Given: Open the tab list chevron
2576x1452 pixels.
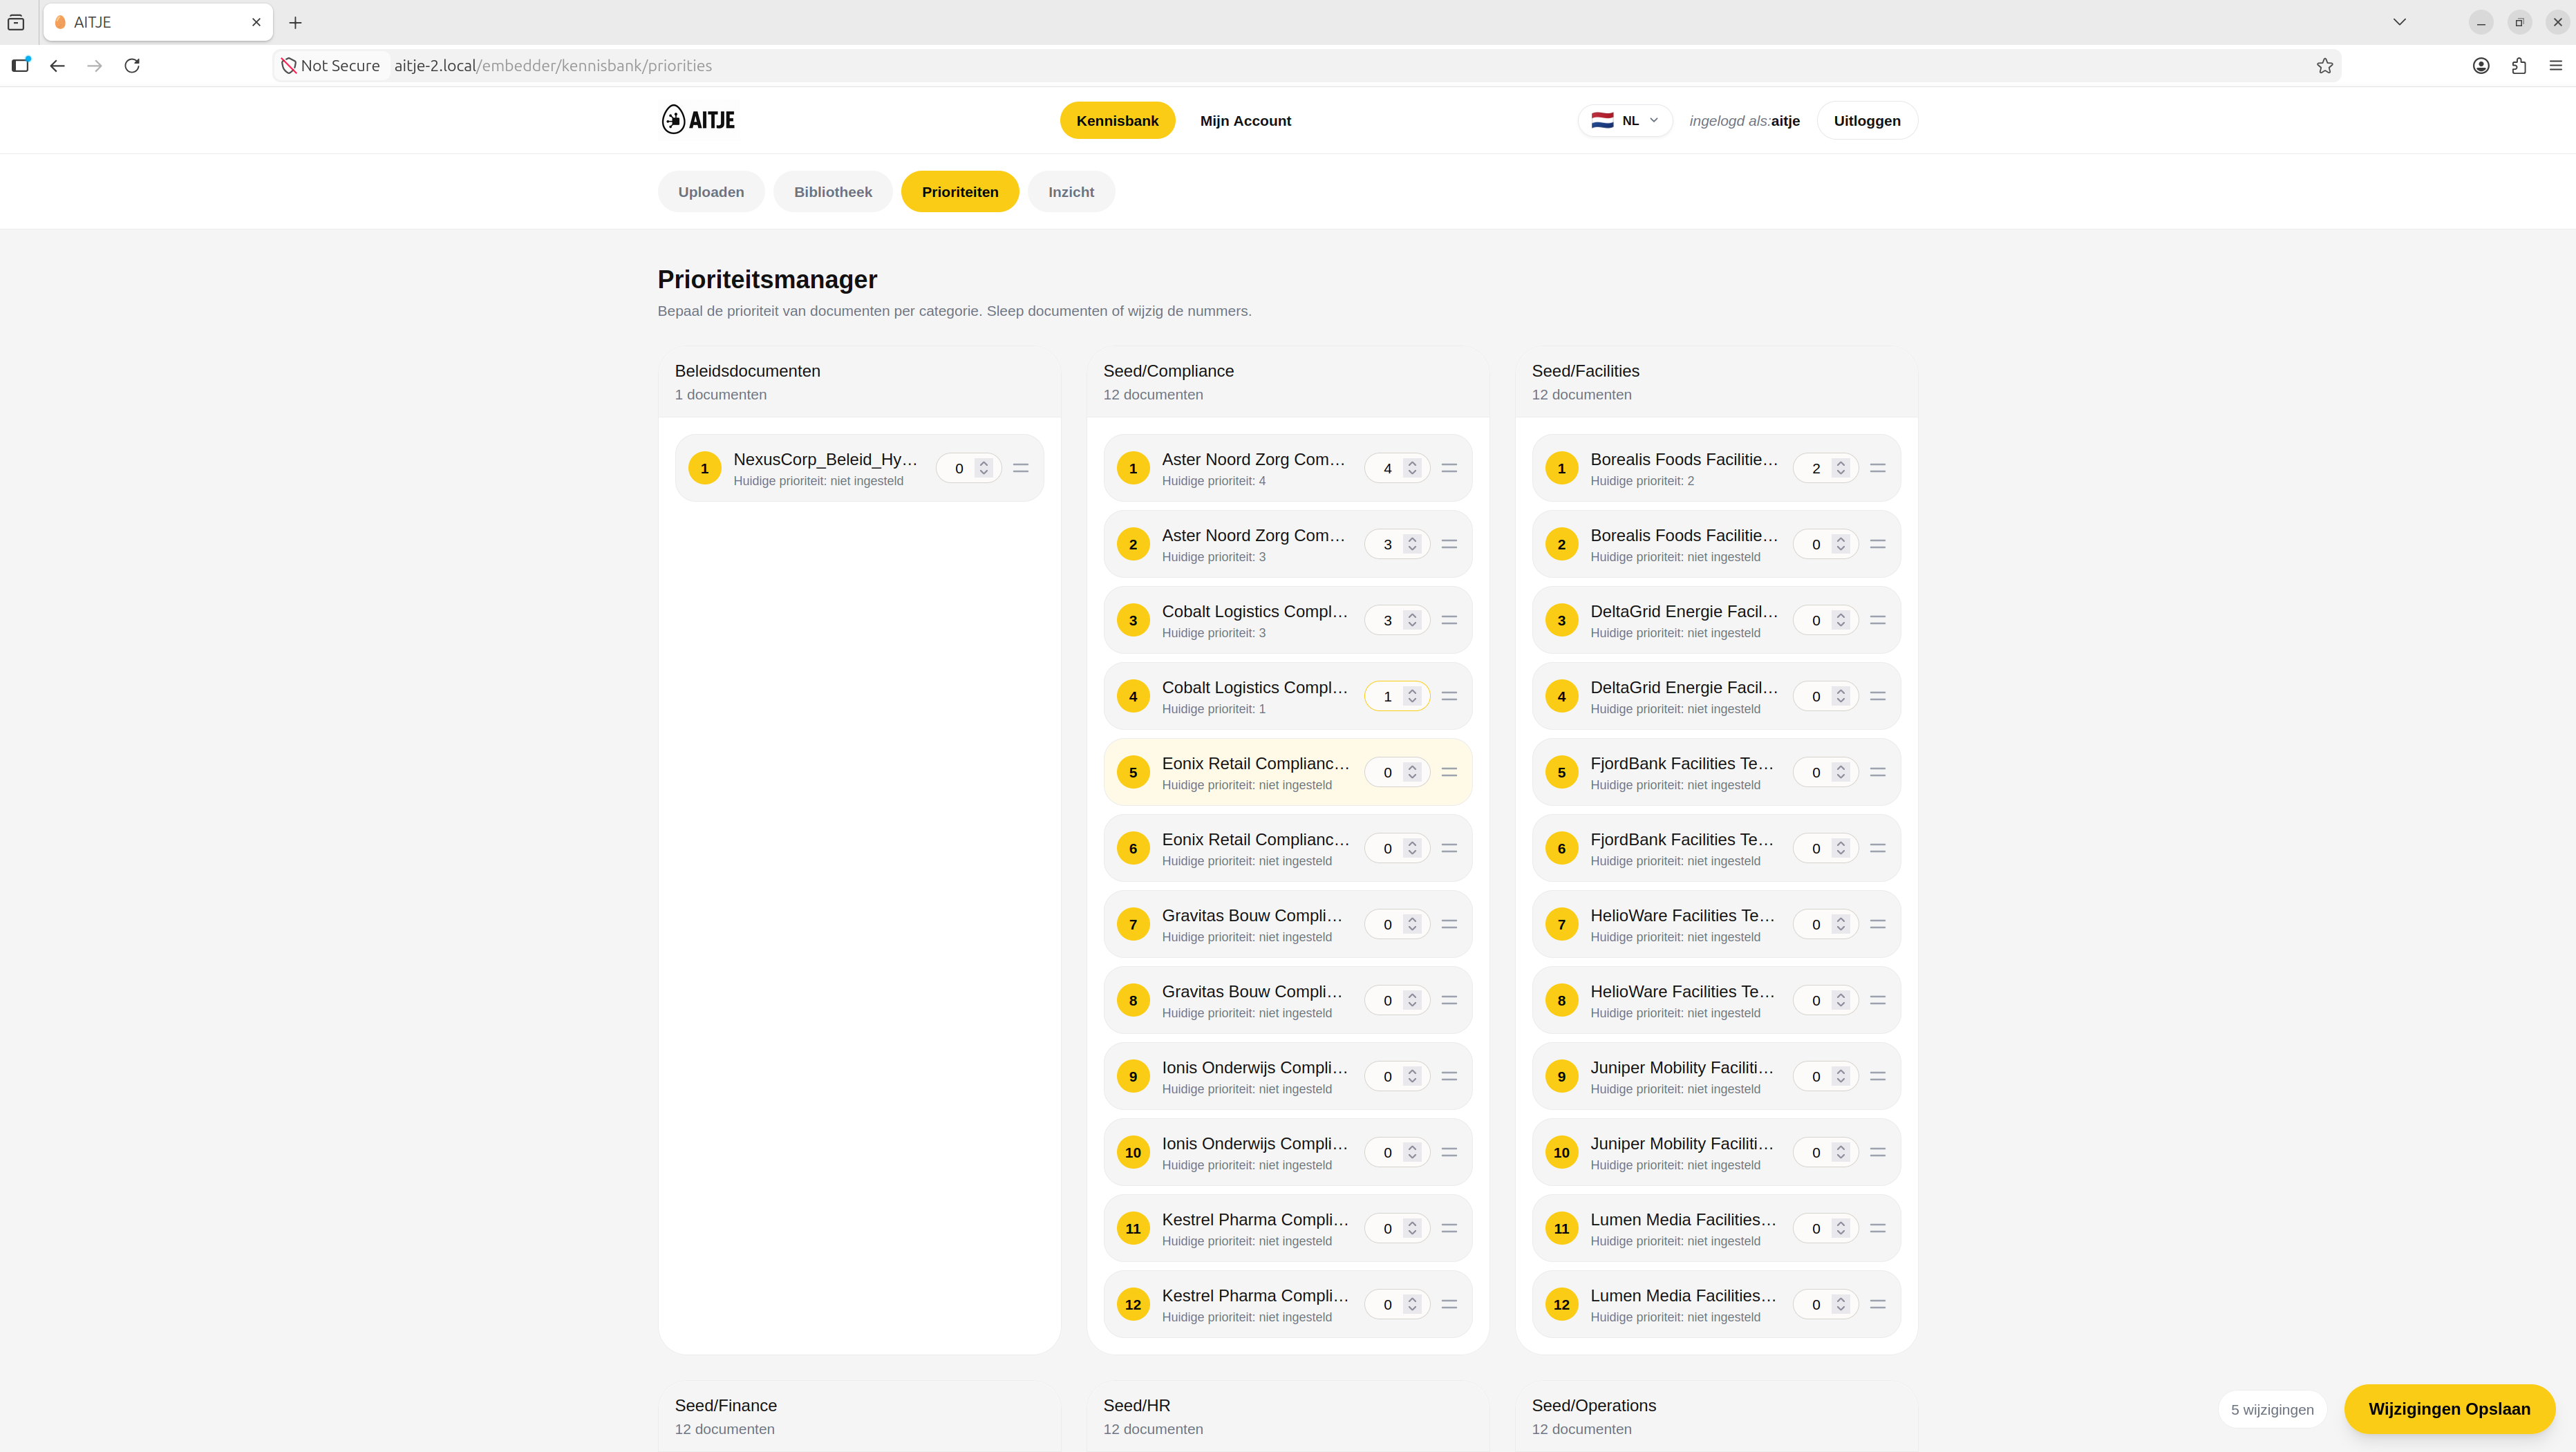Looking at the screenshot, I should [x=2399, y=22].
